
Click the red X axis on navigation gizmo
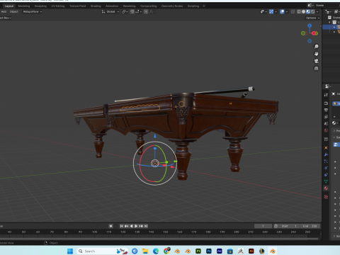314,33
